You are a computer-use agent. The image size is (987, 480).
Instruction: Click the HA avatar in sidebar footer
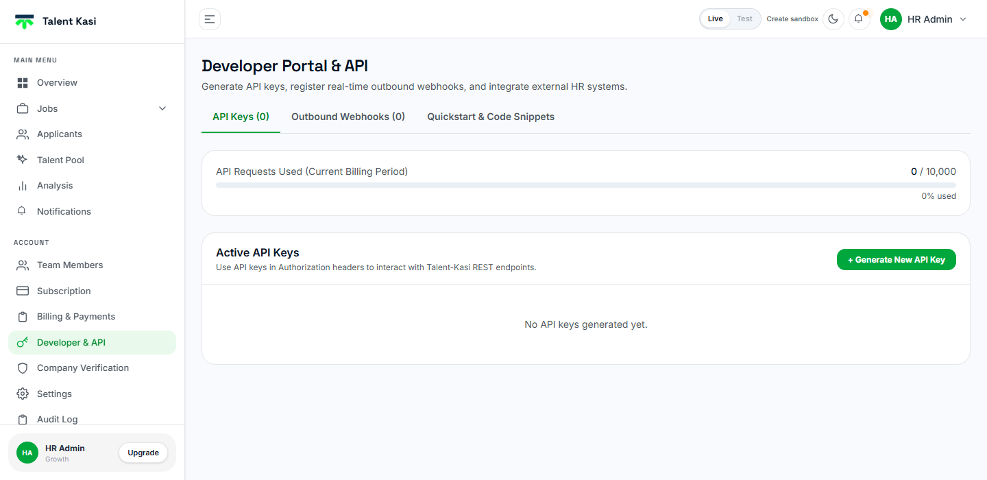pos(27,453)
